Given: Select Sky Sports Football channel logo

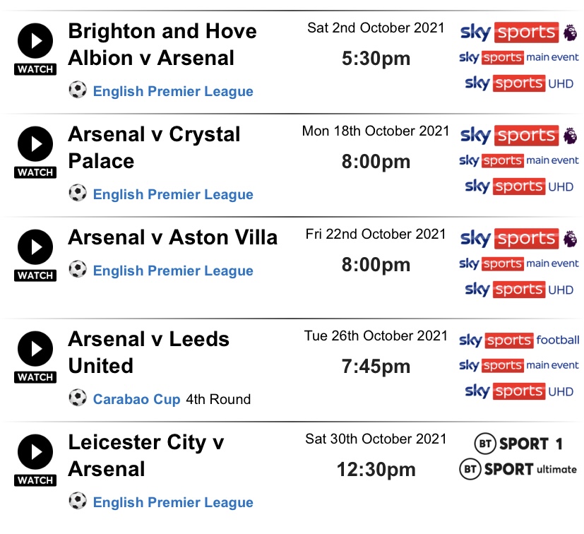Looking at the screenshot, I should (519, 340).
